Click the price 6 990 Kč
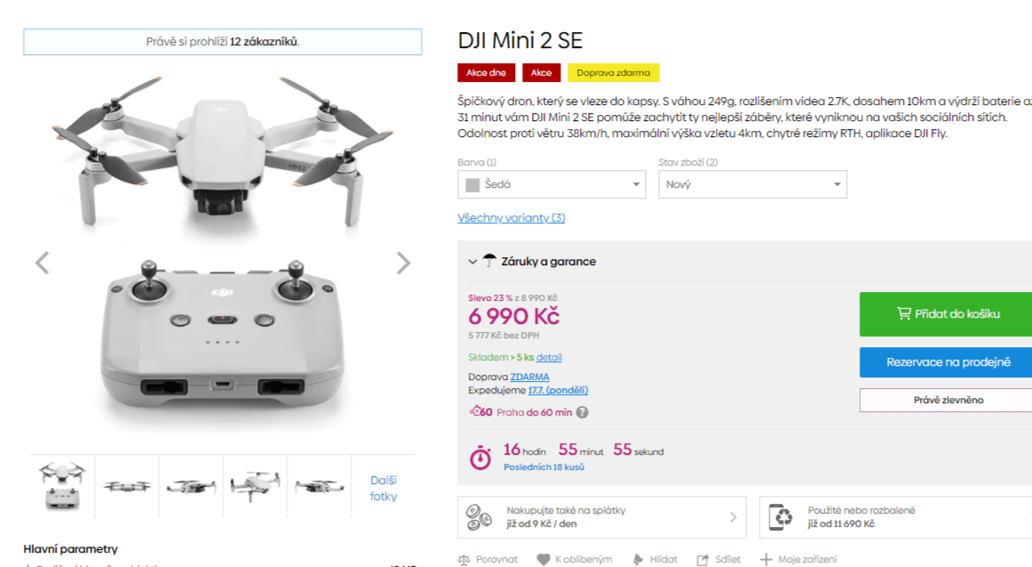 coord(513,317)
